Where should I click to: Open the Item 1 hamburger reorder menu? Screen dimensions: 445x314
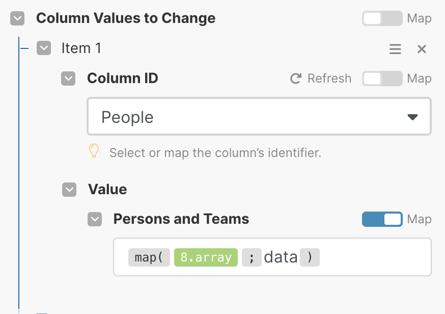[x=395, y=49]
